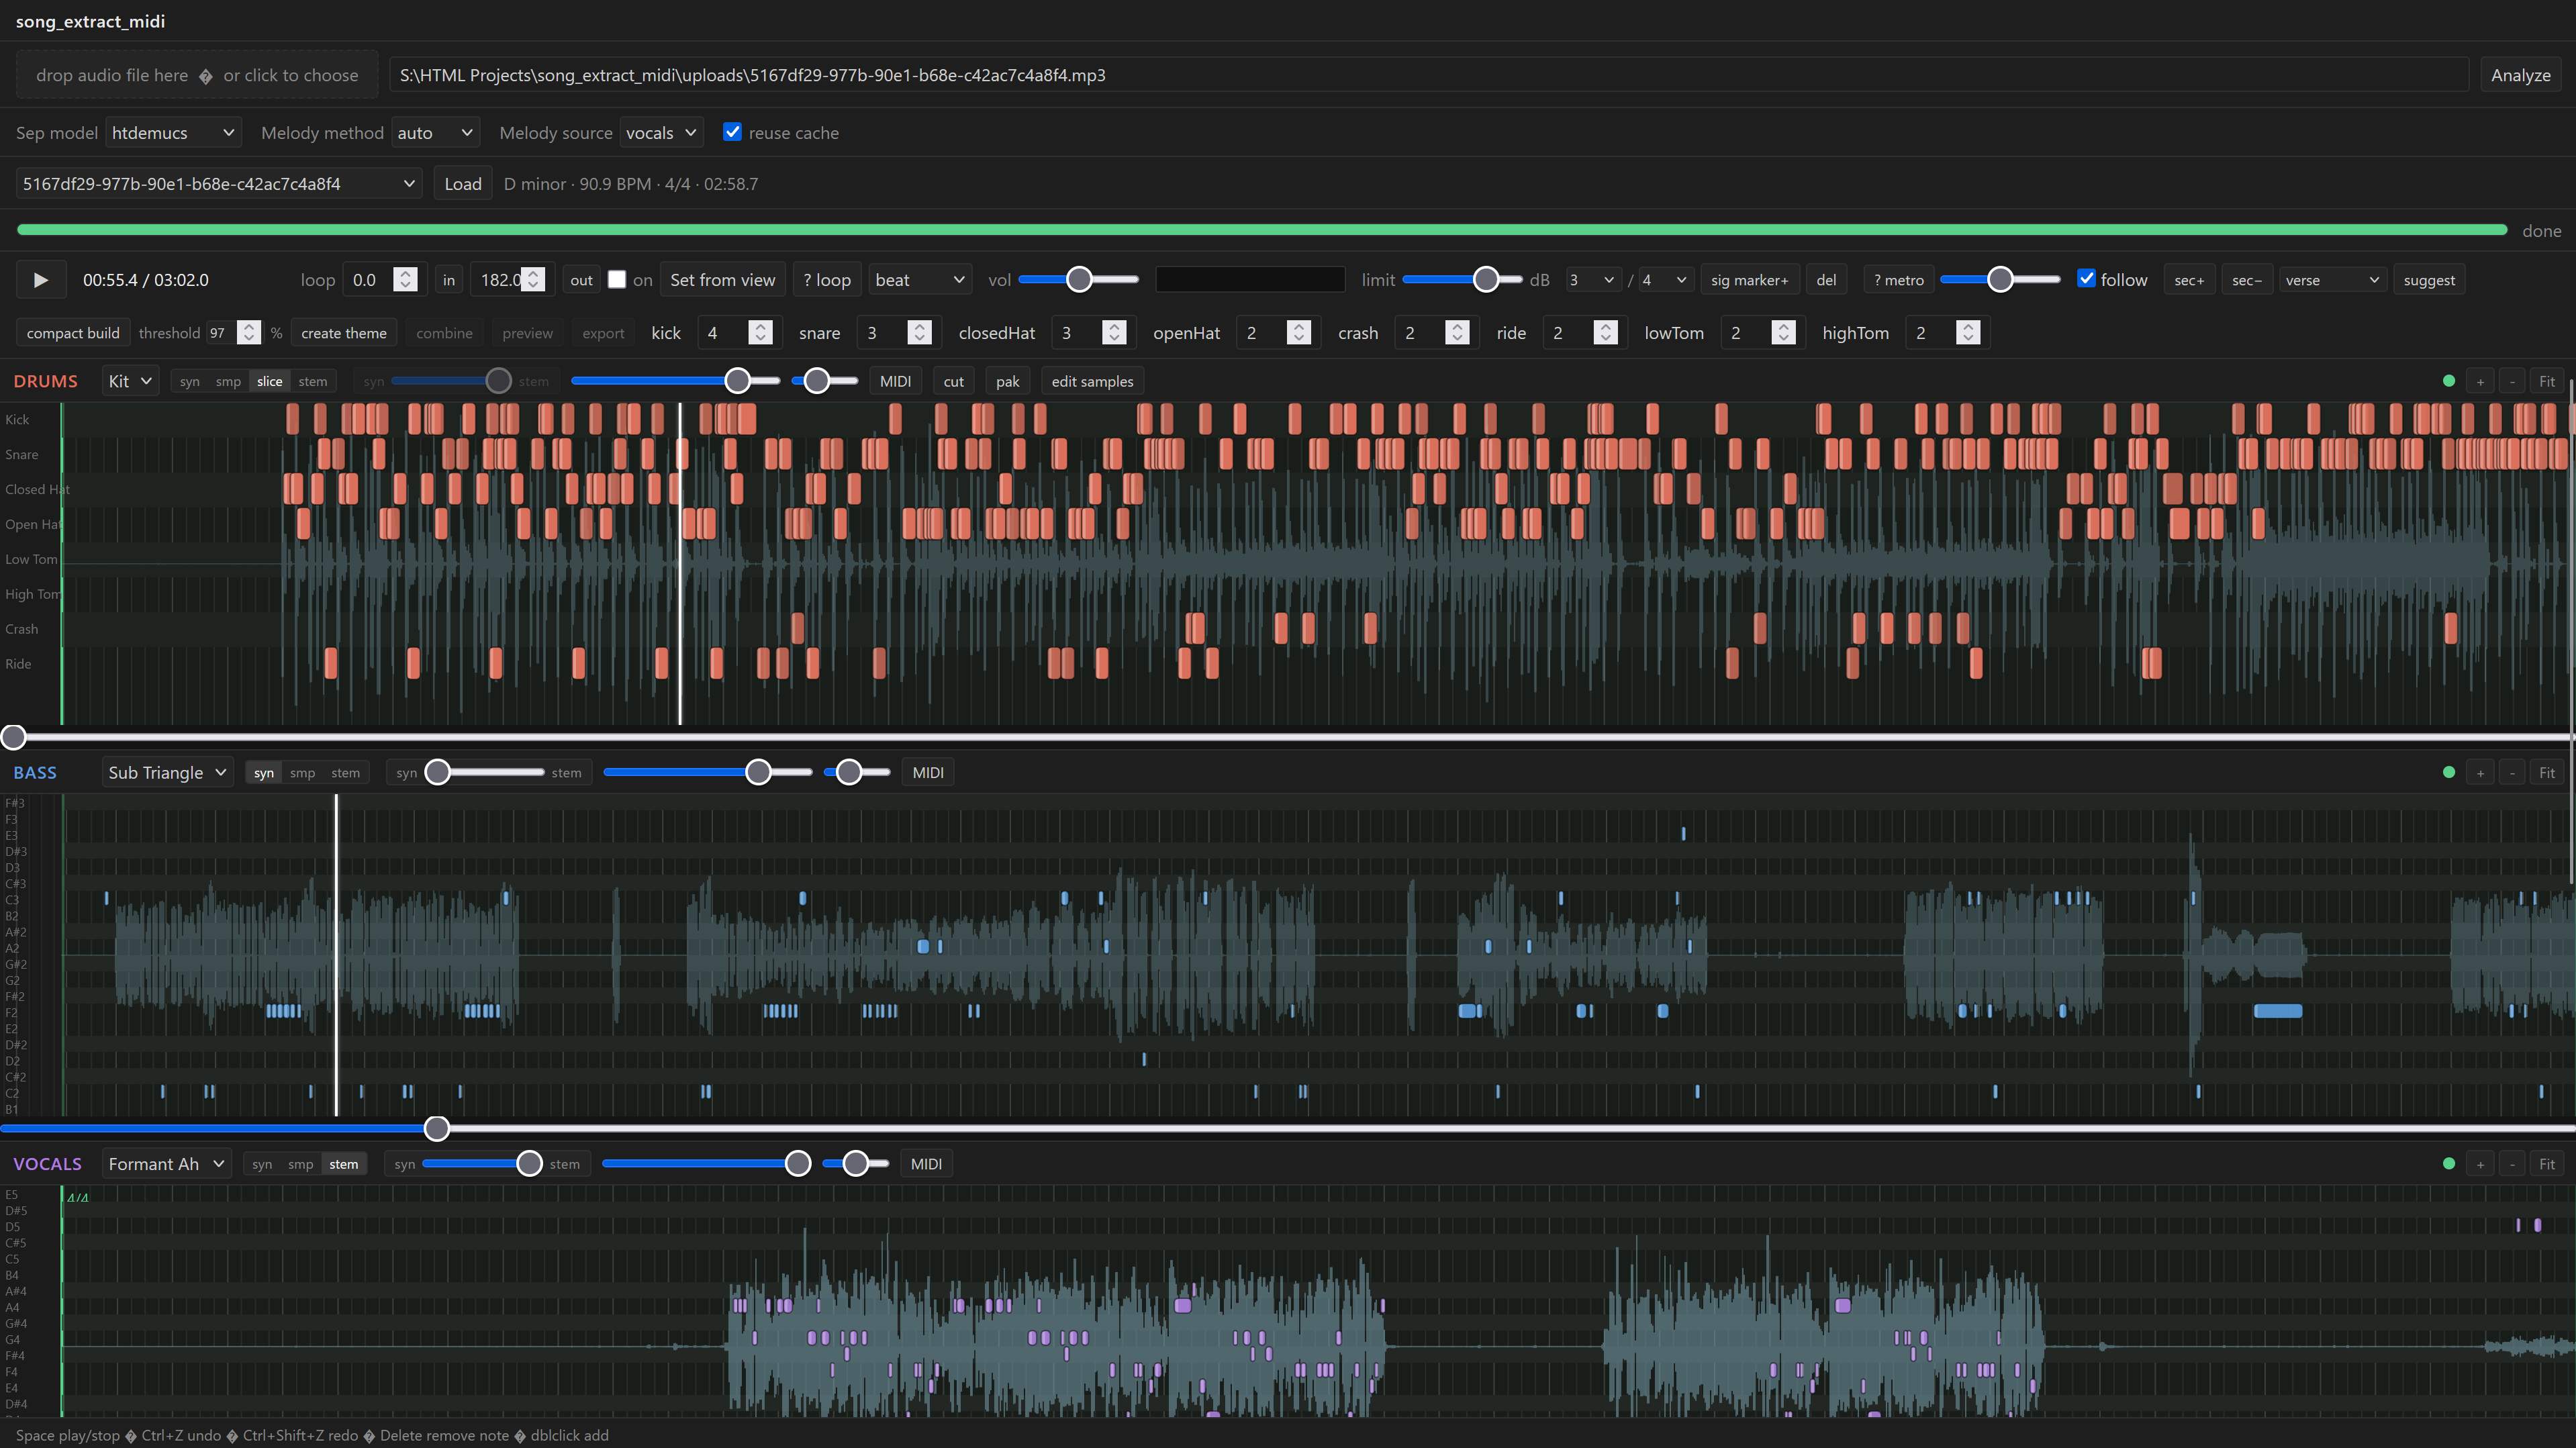The width and height of the screenshot is (2576, 1448).
Task: Click the DRUMS MIDI button
Action: pos(895,381)
